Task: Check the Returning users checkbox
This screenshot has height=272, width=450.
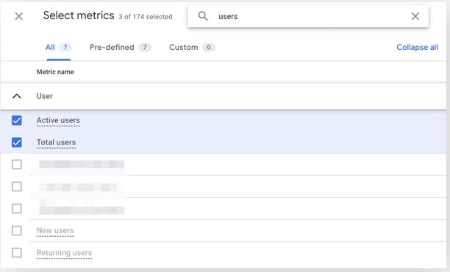Action: tap(17, 253)
